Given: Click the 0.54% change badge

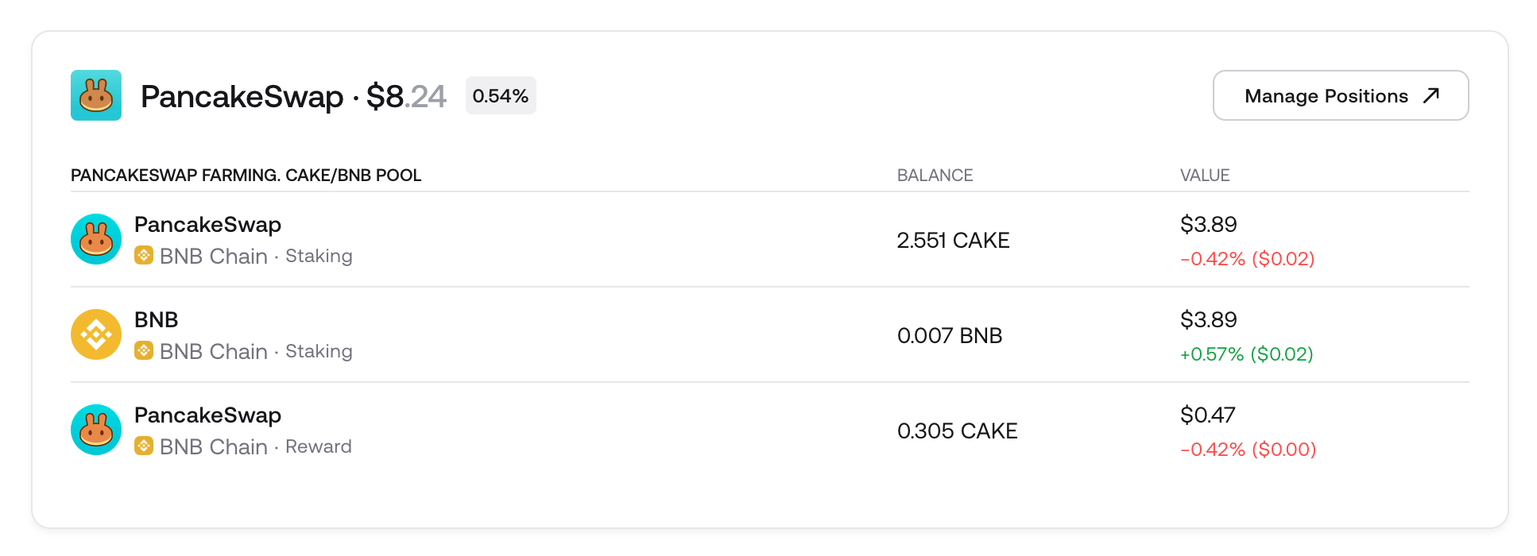Looking at the screenshot, I should [x=500, y=95].
